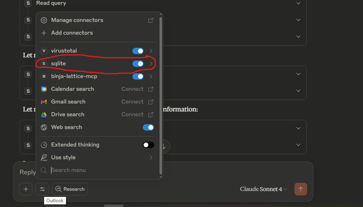The width and height of the screenshot is (363, 207).
Task: Expand the Use style submenu chevron
Action: coord(151,158)
